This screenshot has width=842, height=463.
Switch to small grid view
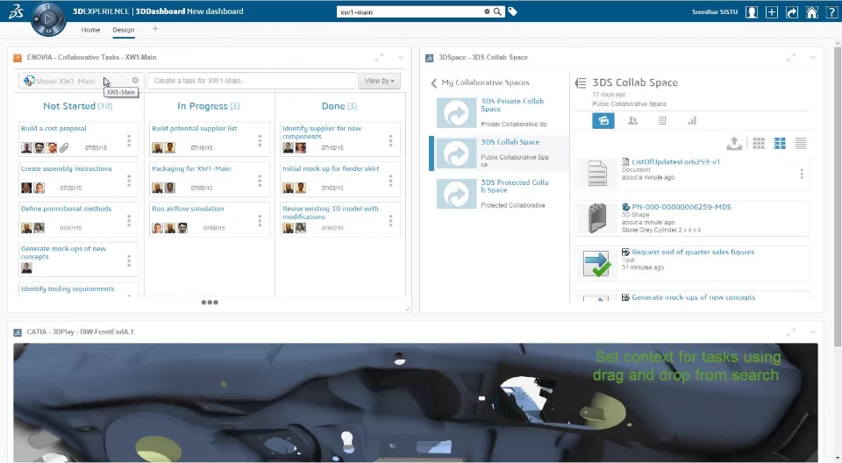point(759,144)
